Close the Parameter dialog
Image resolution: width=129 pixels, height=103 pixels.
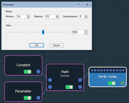(87, 5)
